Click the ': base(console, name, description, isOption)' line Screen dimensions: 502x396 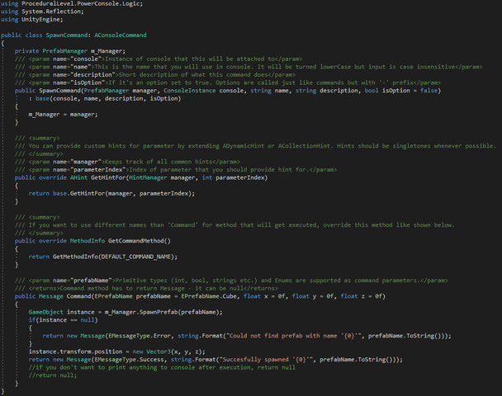pos(105,98)
